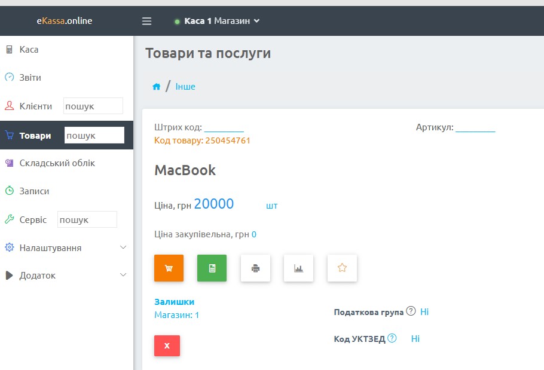Click the red X delete button

pos(167,345)
